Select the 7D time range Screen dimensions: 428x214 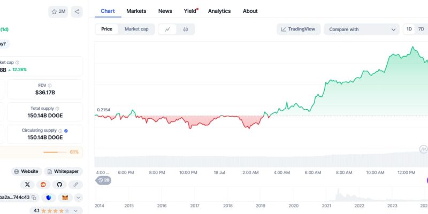421,29
